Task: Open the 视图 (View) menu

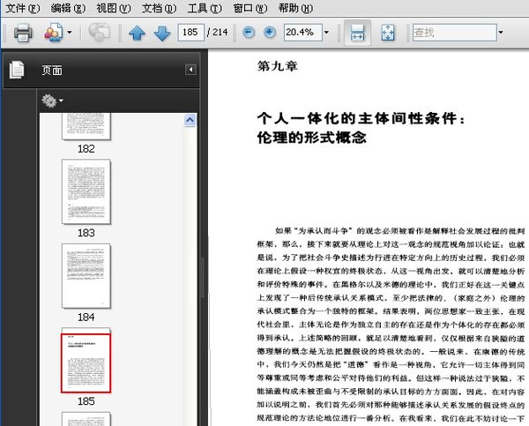Action: click(111, 8)
